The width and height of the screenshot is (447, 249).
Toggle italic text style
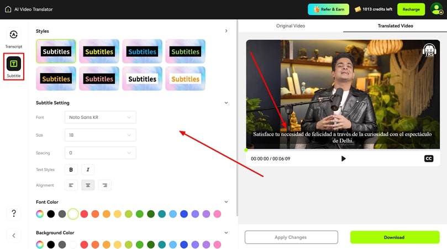(87, 170)
